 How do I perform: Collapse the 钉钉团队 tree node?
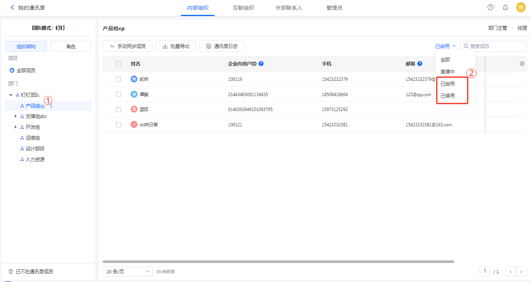(11, 95)
